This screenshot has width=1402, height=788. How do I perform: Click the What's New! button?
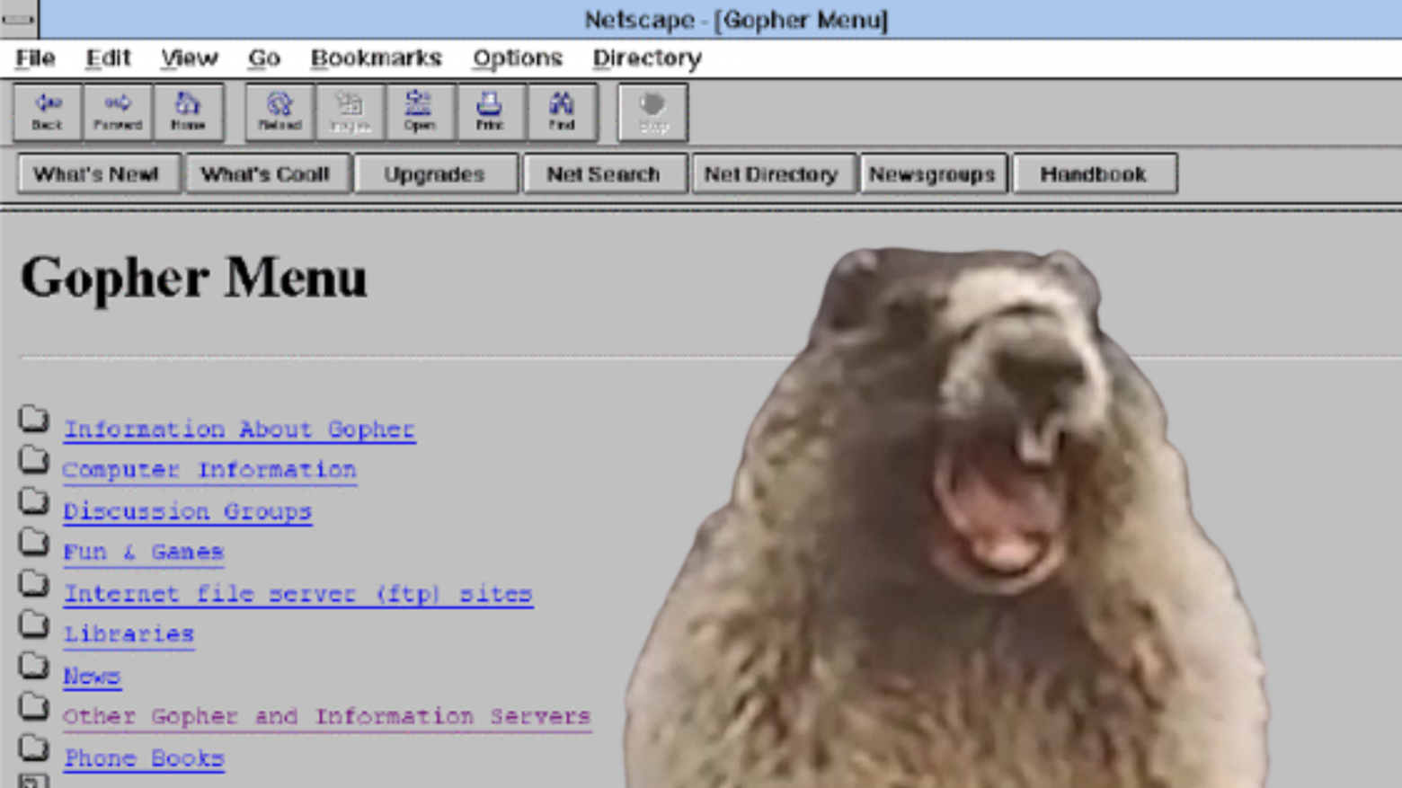pyautogui.click(x=97, y=173)
